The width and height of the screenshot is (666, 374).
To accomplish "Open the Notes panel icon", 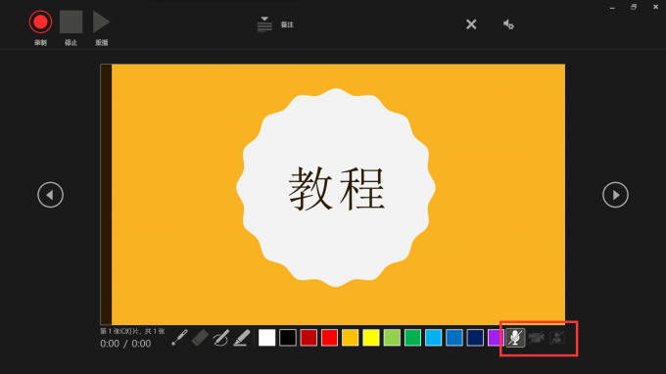I will coord(264,24).
